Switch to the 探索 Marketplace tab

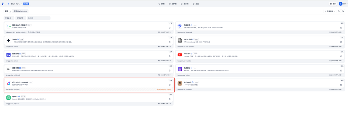click(x=20, y=11)
